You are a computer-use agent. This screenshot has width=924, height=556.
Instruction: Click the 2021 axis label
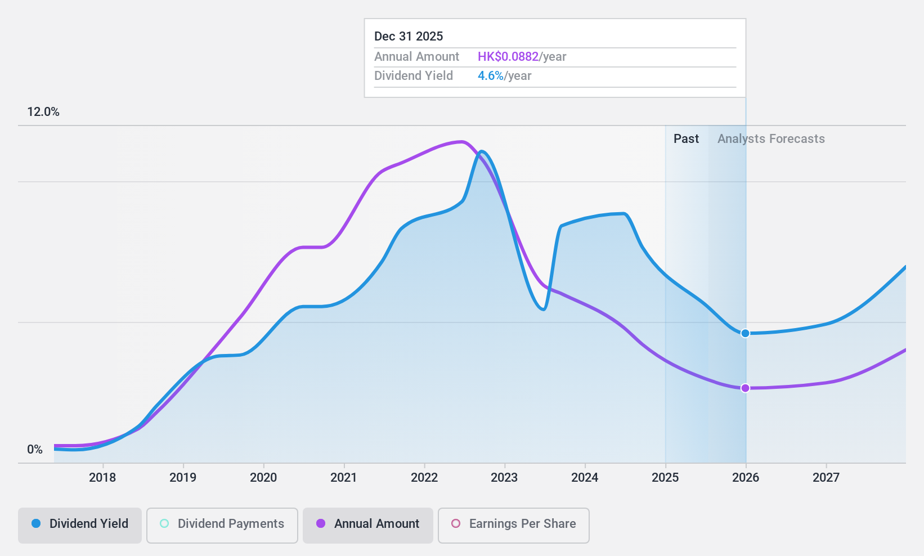344,478
